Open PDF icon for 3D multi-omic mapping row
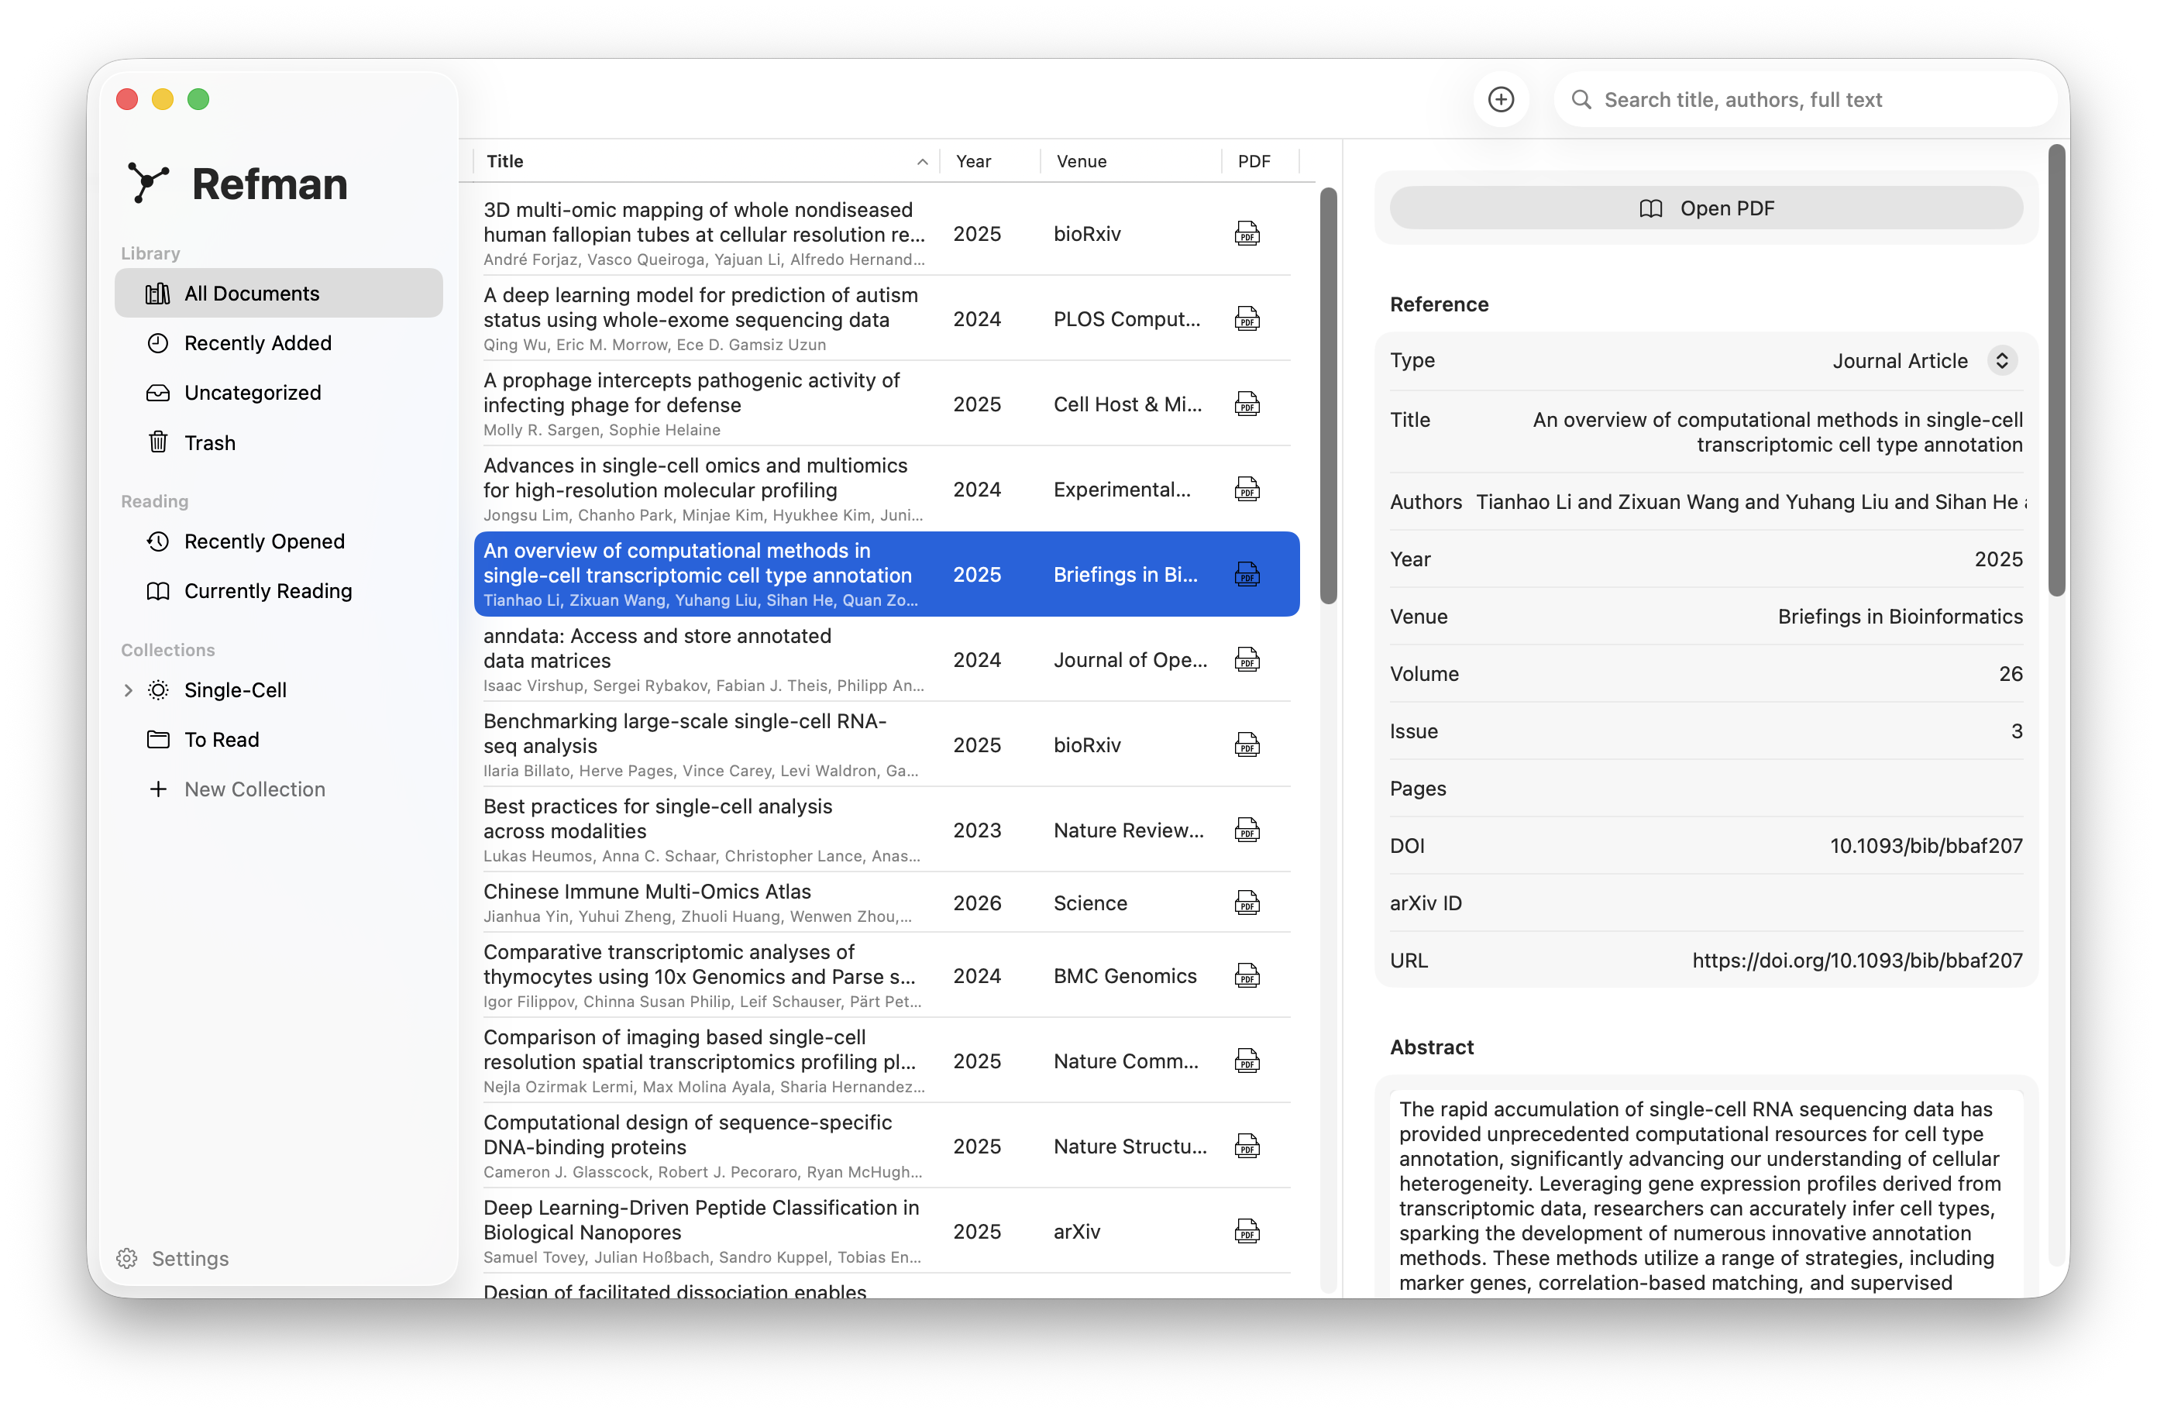This screenshot has width=2157, height=1413. click(x=1247, y=234)
